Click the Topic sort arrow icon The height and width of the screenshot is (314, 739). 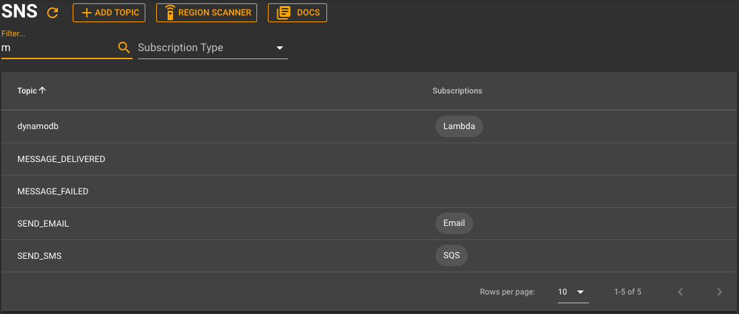coord(42,90)
